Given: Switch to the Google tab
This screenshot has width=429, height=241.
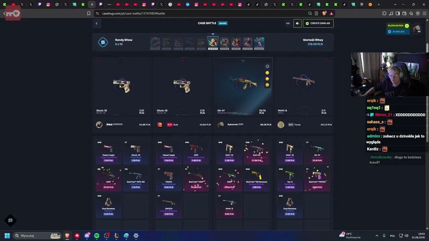Looking at the screenshot, I should click(170, 4).
